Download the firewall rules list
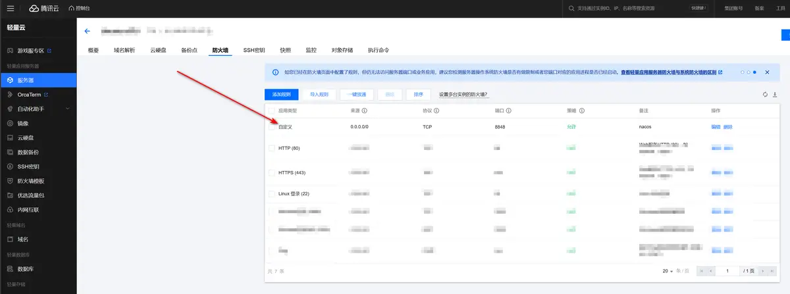Screen dimensions: 790x294 [775, 94]
